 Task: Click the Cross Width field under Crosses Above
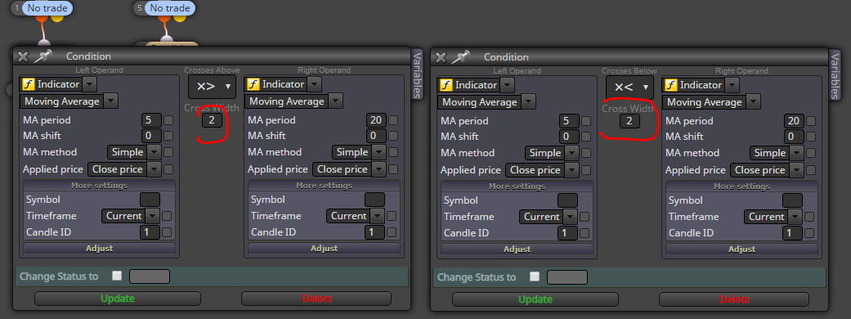point(213,120)
